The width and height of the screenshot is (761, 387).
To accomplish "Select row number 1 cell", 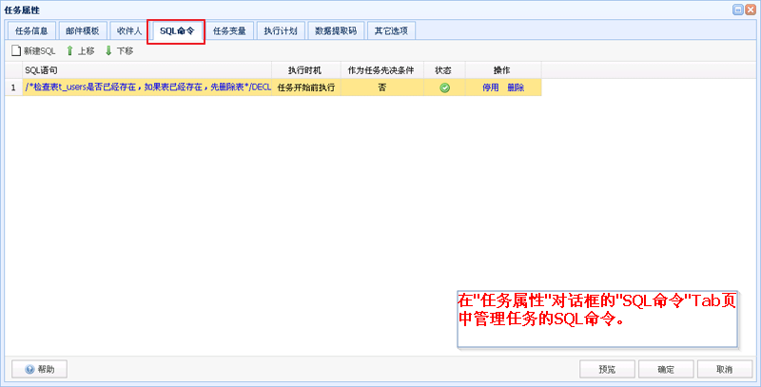I will [13, 87].
